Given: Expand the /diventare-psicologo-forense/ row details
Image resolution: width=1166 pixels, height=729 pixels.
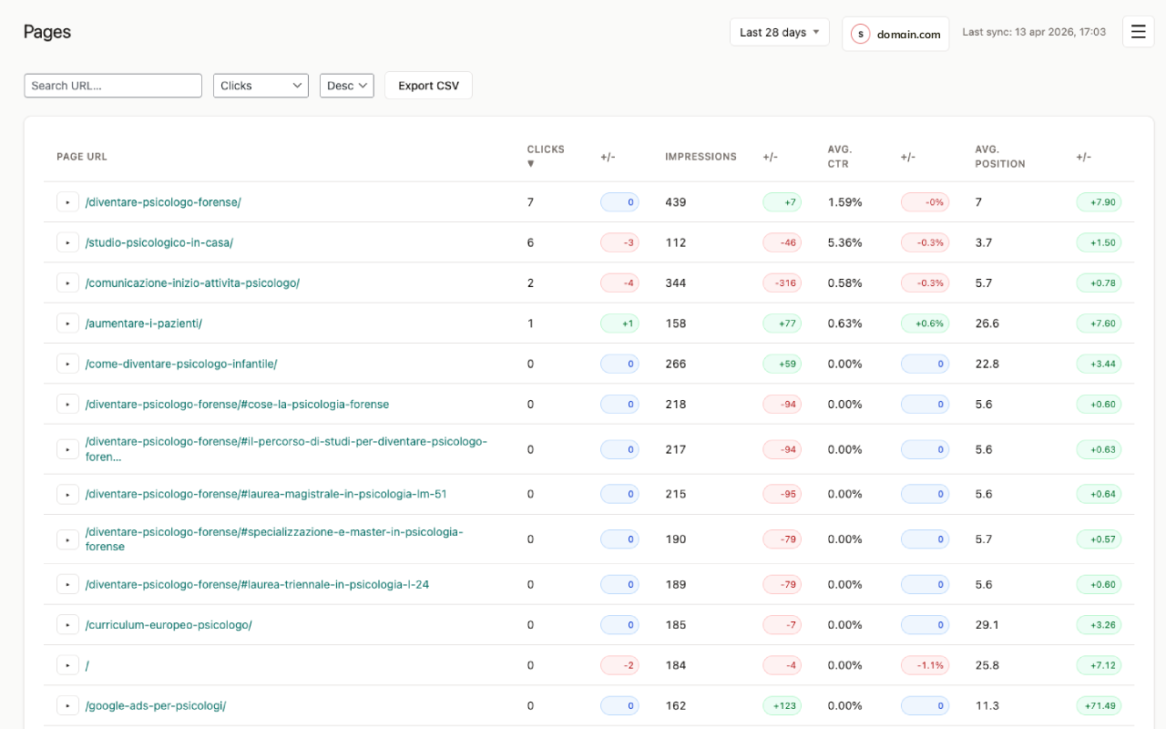Looking at the screenshot, I should click(x=67, y=201).
